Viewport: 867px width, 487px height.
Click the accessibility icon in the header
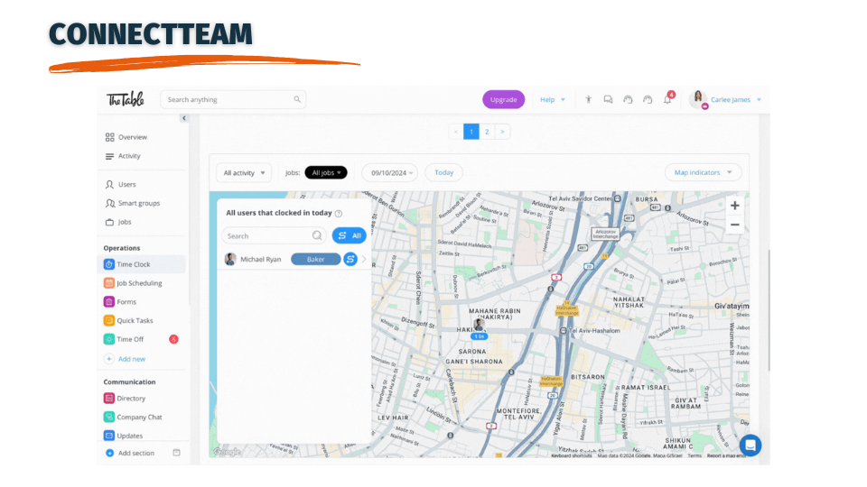click(x=588, y=99)
